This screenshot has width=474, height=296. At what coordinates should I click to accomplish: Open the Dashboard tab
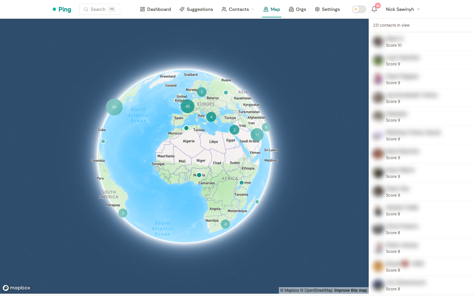coord(155,9)
